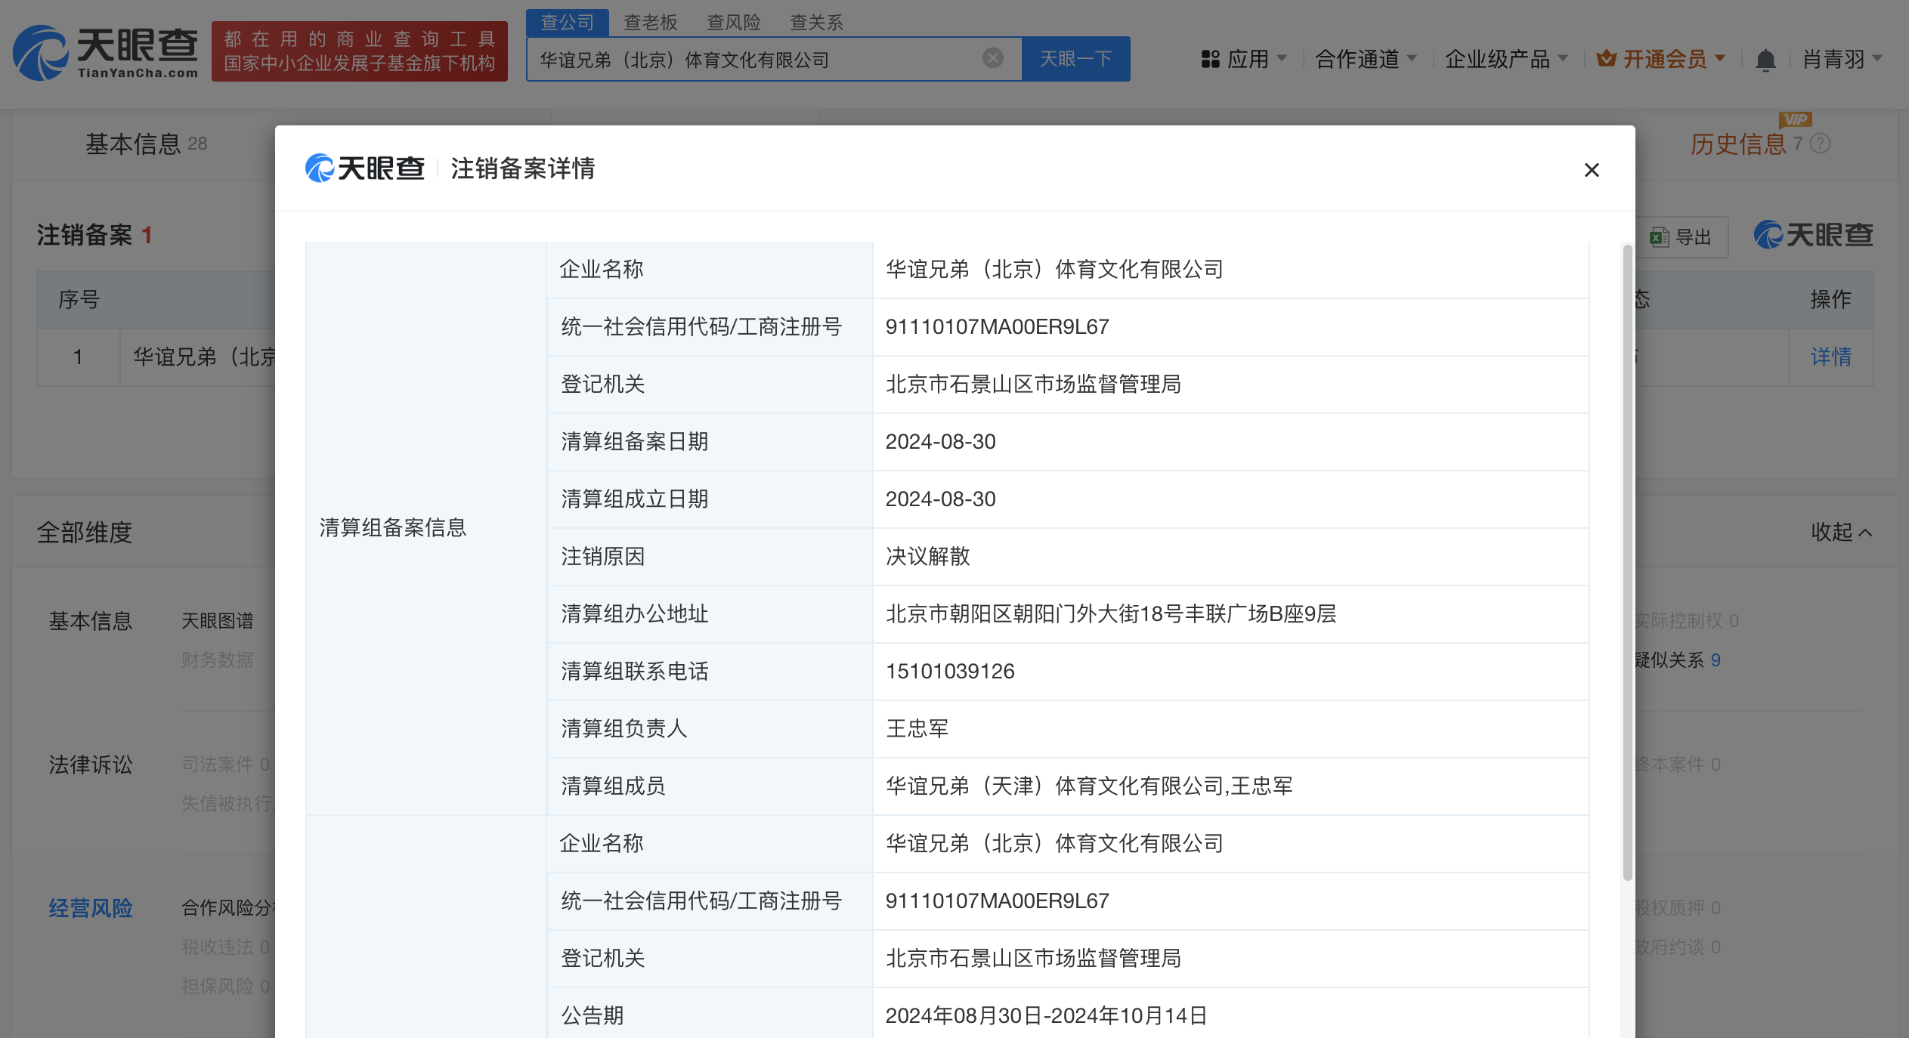Click the 清算组成员 value text
The height and width of the screenshot is (1038, 1909).
tap(1089, 786)
